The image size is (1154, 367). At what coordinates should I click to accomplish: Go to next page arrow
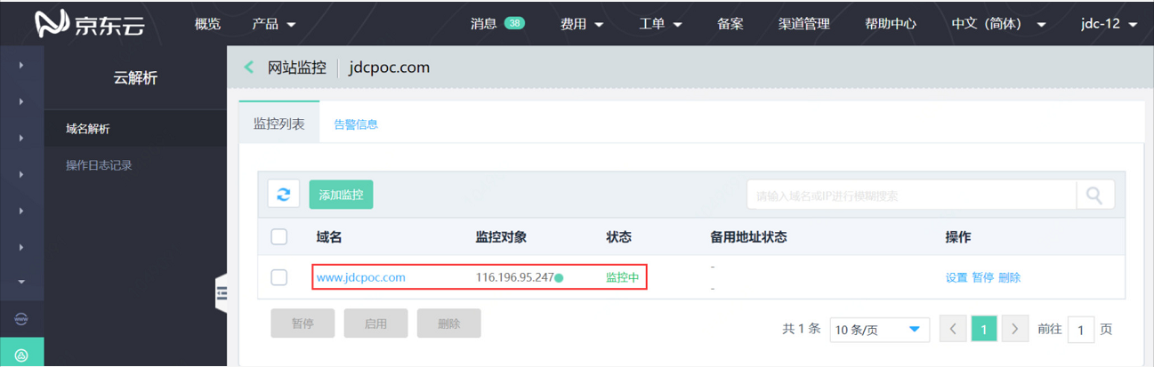1015,329
